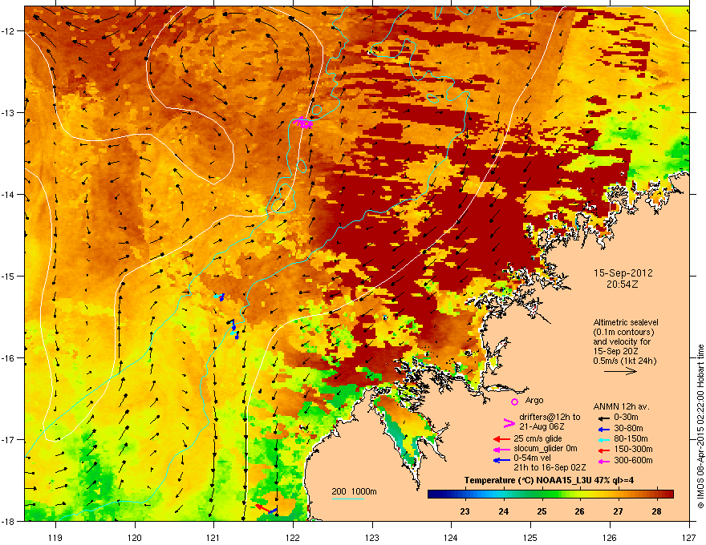Click the magenta drifters arrowhead legend symbol
706x545 pixels.
pos(509,422)
